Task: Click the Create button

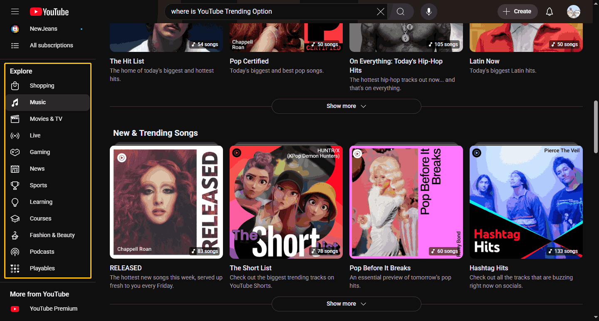Action: [517, 12]
